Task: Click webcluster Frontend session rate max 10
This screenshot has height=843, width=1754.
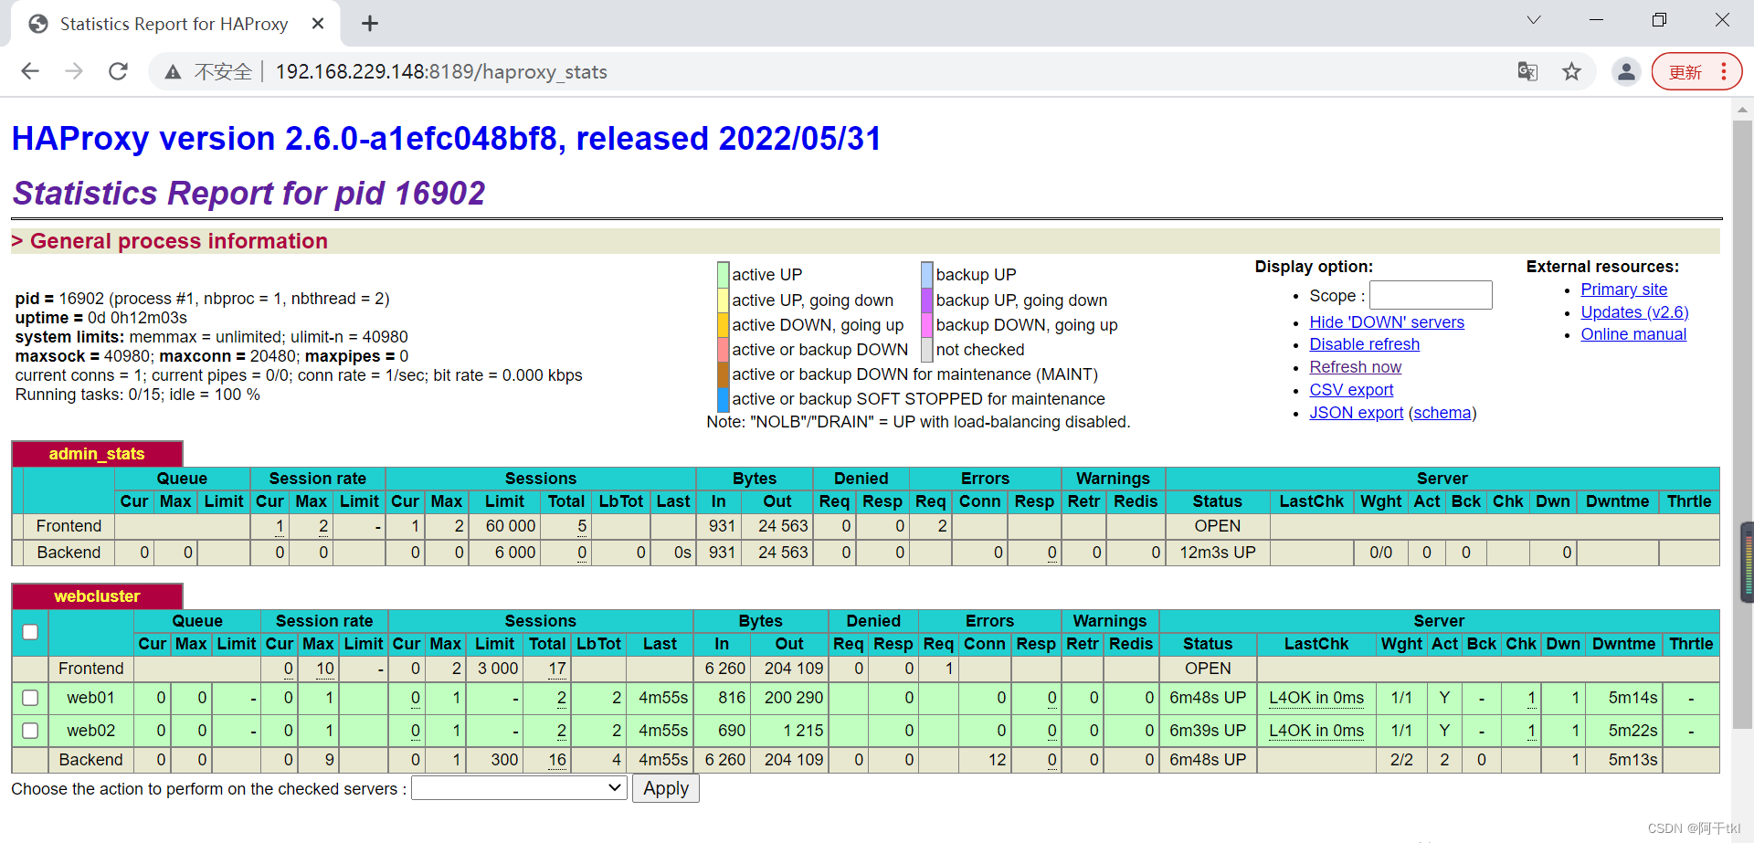Action: click(325, 669)
